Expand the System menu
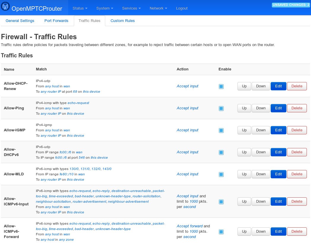This screenshot has height=244, width=311. pyautogui.click(x=105, y=8)
